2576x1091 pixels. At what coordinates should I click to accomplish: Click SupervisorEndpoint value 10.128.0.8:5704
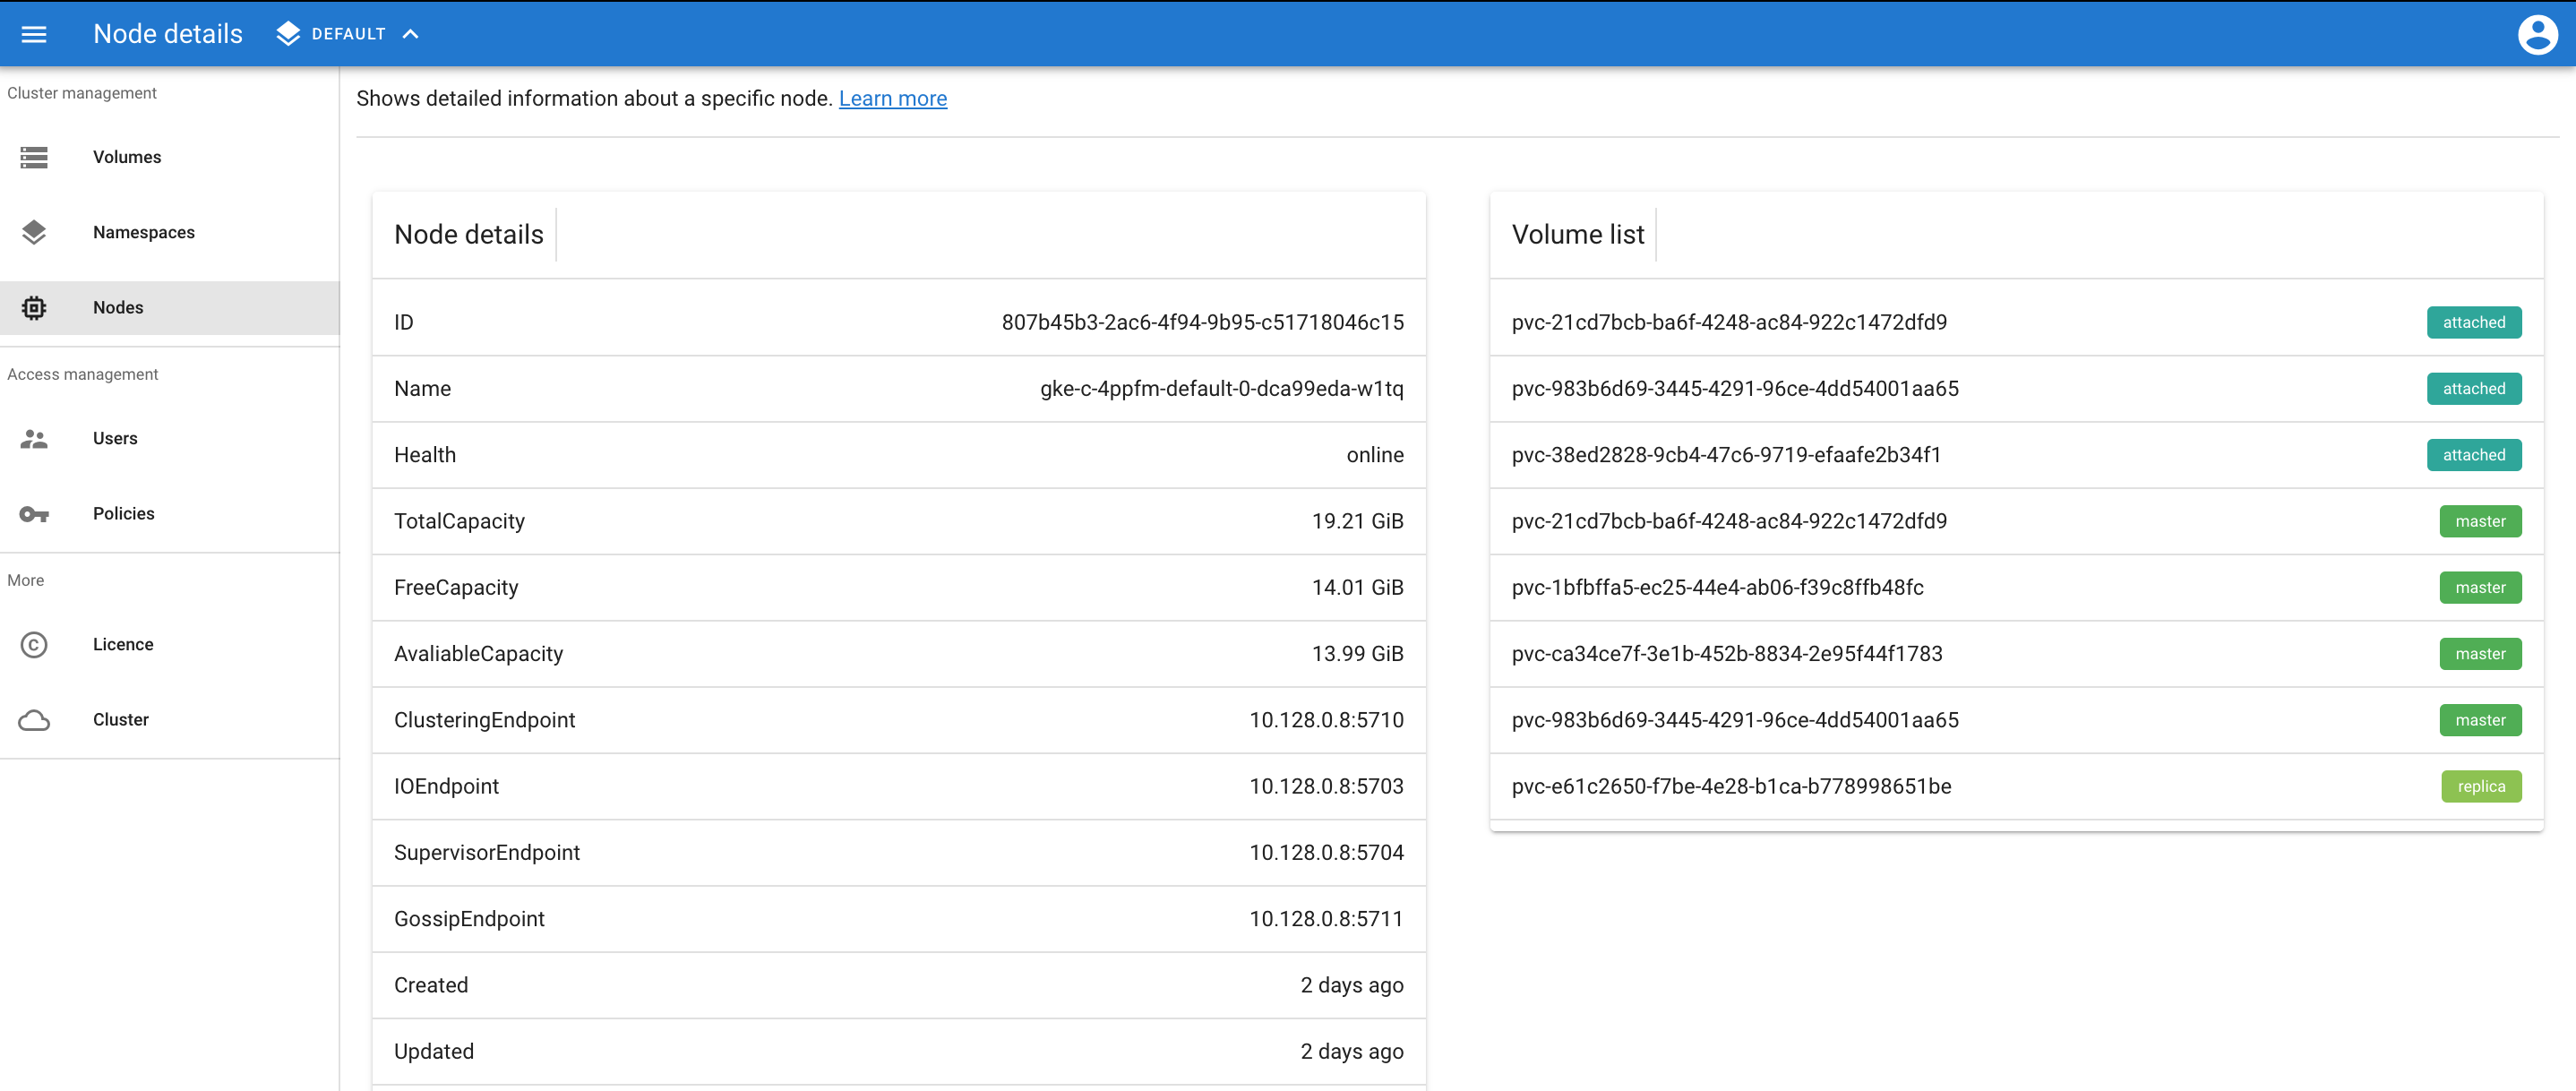[1326, 853]
